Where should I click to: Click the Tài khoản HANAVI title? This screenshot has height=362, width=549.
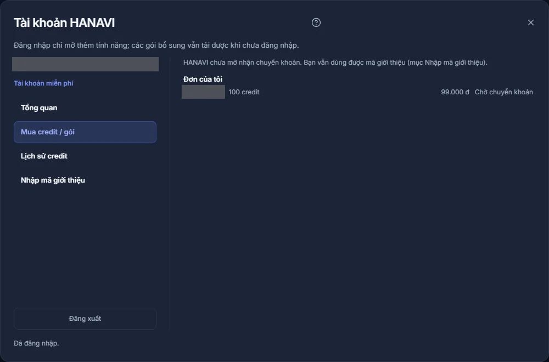click(64, 22)
